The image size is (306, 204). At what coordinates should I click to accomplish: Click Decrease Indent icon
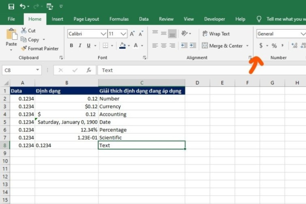tap(184, 46)
